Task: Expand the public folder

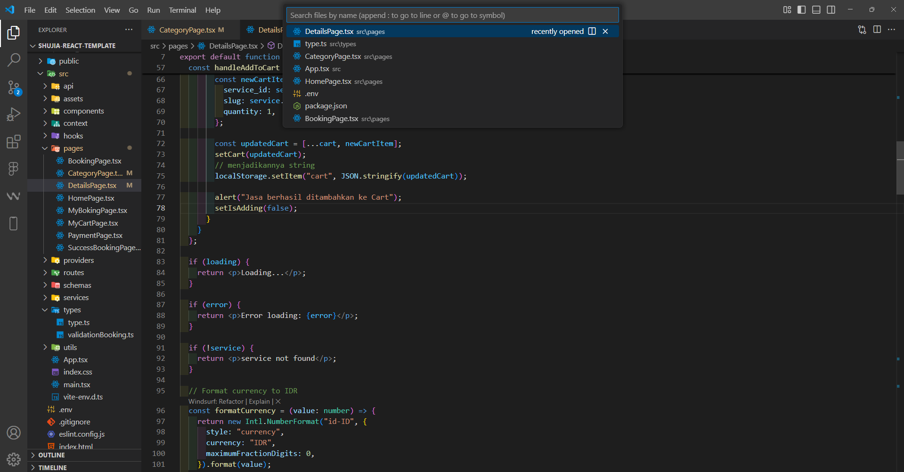Action: click(x=41, y=61)
